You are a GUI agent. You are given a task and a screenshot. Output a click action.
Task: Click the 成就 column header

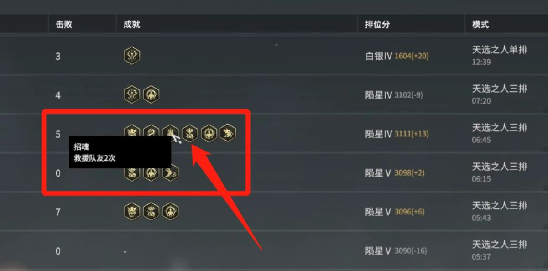(x=132, y=25)
